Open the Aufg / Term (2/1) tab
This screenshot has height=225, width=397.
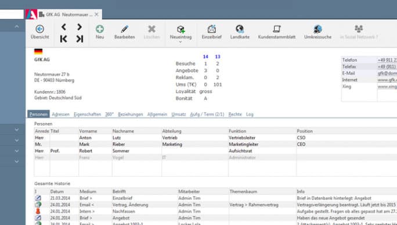tap(207, 115)
